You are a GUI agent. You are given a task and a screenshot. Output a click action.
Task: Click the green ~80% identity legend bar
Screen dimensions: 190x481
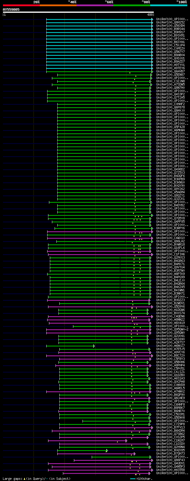(x=132, y=5)
